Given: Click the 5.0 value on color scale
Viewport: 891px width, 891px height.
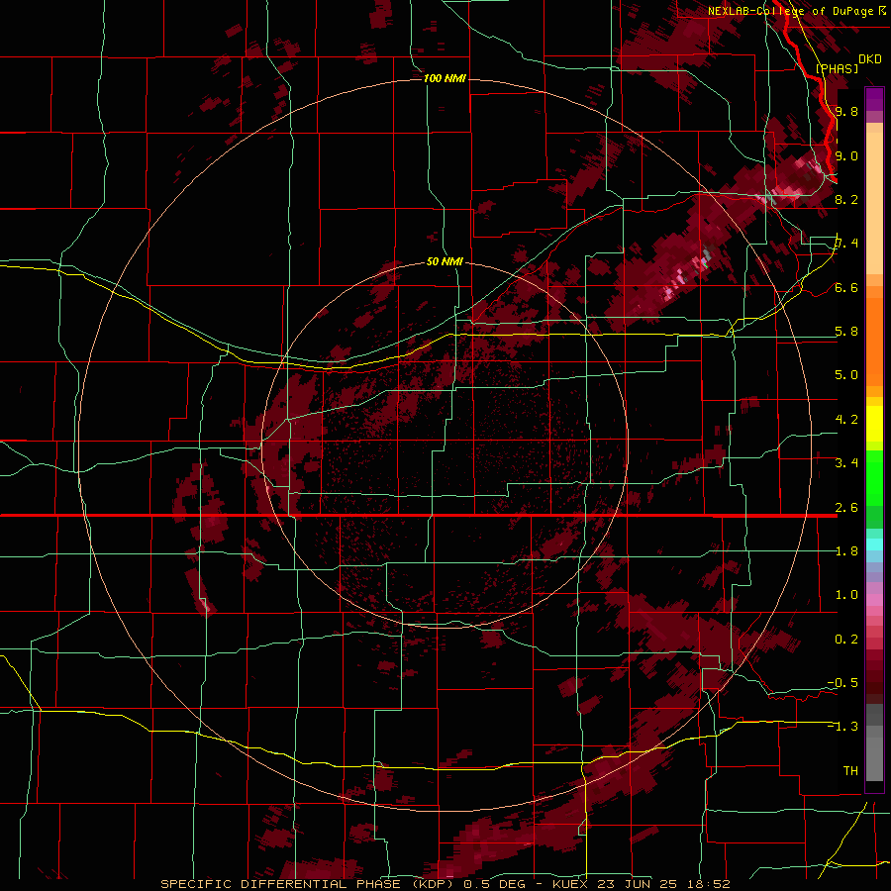Looking at the screenshot, I should pyautogui.click(x=846, y=375).
